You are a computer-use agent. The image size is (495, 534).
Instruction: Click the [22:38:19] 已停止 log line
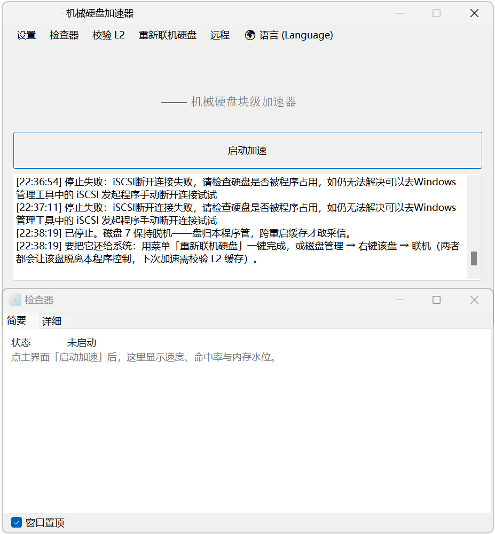(x=184, y=233)
